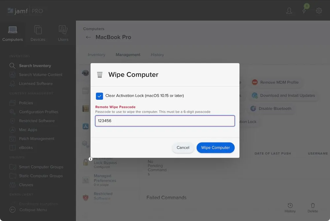Uncheck Clear Activation Lock option

coord(100,96)
